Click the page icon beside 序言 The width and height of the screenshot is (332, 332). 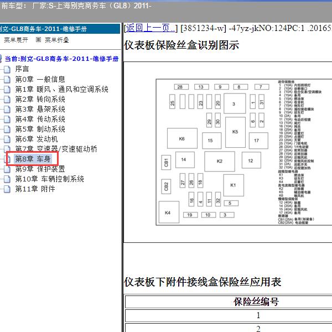pos(7,69)
